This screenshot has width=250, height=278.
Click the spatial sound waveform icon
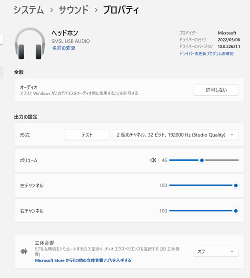pos(24,251)
